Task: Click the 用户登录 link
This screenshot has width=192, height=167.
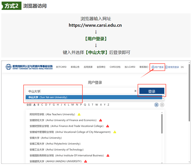Action: [x=158, y=67]
